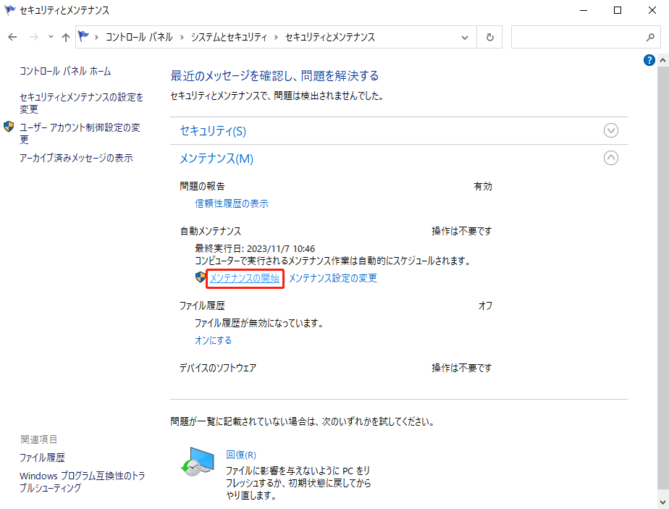Image resolution: width=669 pixels, height=509 pixels.
Task: Click the 自動メンテナンス label
Action: click(211, 231)
